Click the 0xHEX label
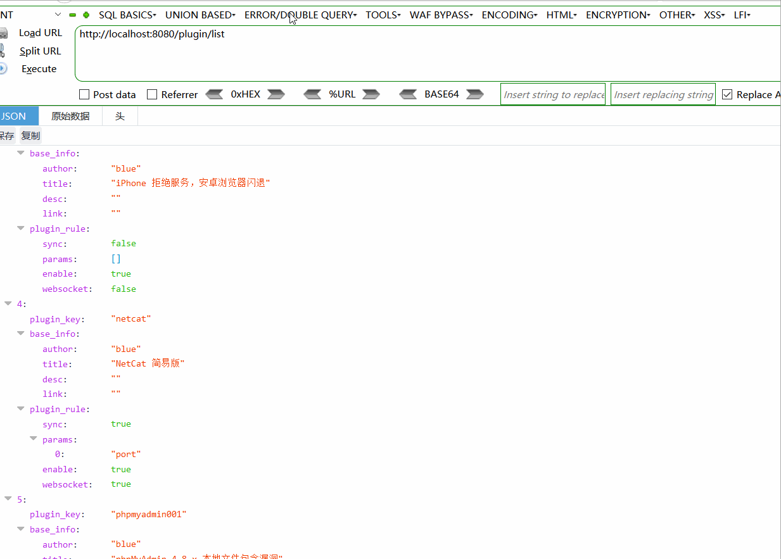The height and width of the screenshot is (559, 781). (246, 94)
